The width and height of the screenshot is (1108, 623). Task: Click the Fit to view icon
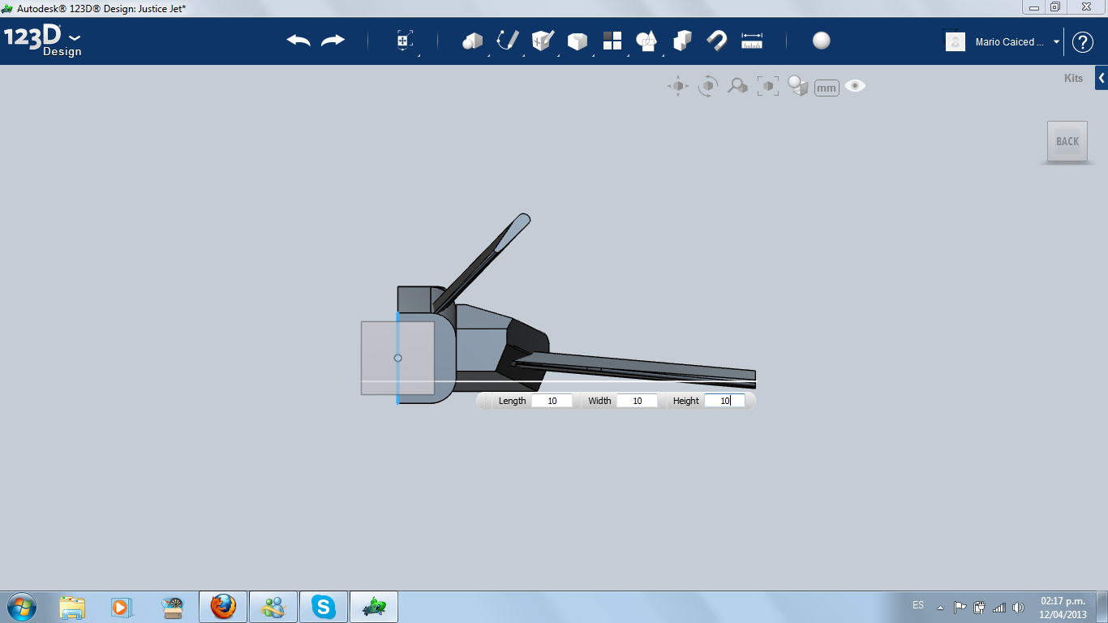pos(767,86)
